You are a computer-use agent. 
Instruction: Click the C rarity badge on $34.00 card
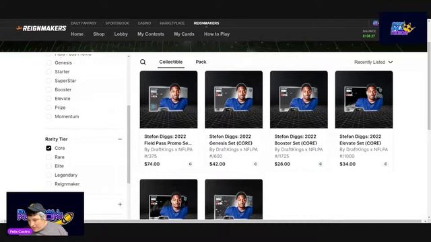point(386,164)
